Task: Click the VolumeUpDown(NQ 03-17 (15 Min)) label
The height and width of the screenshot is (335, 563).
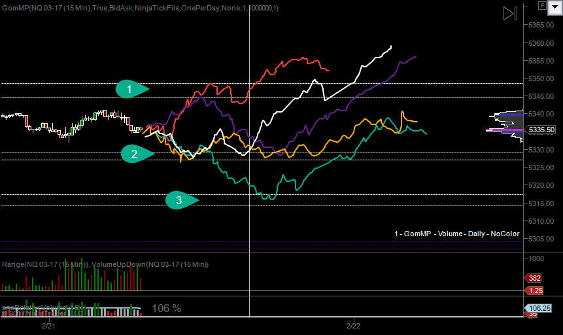Action: click(150, 264)
